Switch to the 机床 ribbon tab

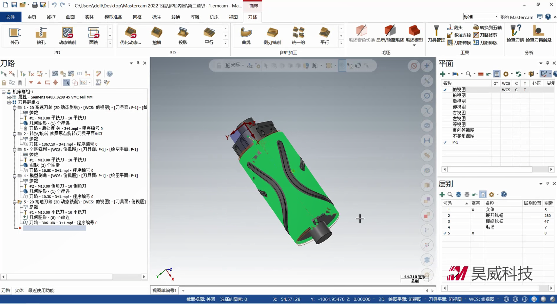coord(214,17)
